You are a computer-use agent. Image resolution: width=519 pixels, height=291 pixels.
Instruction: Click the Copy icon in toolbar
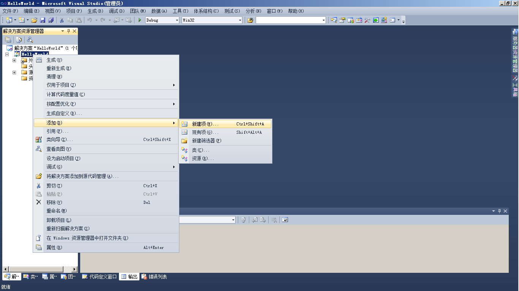pyautogui.click(x=70, y=20)
